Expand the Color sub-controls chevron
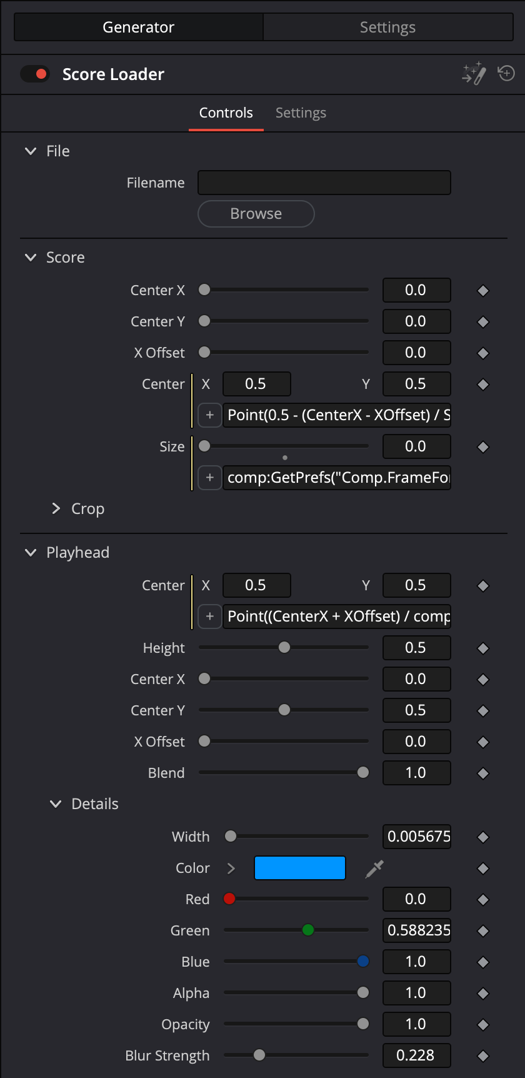The image size is (525, 1078). click(x=231, y=868)
